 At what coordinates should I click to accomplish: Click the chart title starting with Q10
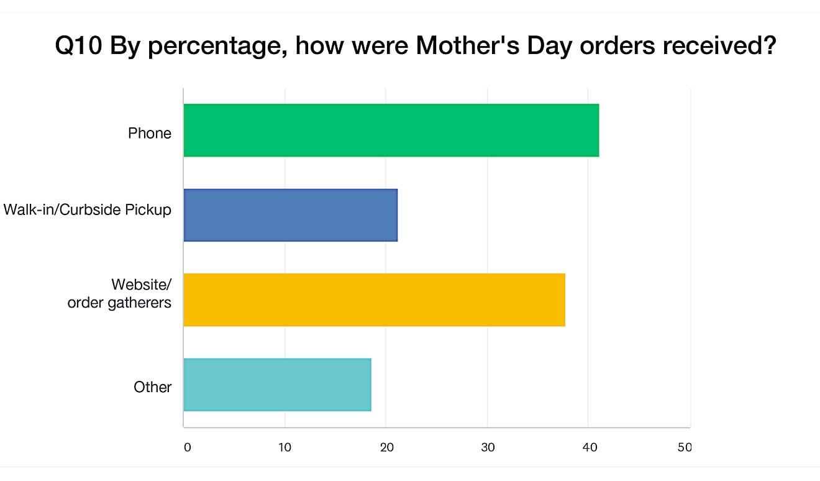click(x=416, y=47)
